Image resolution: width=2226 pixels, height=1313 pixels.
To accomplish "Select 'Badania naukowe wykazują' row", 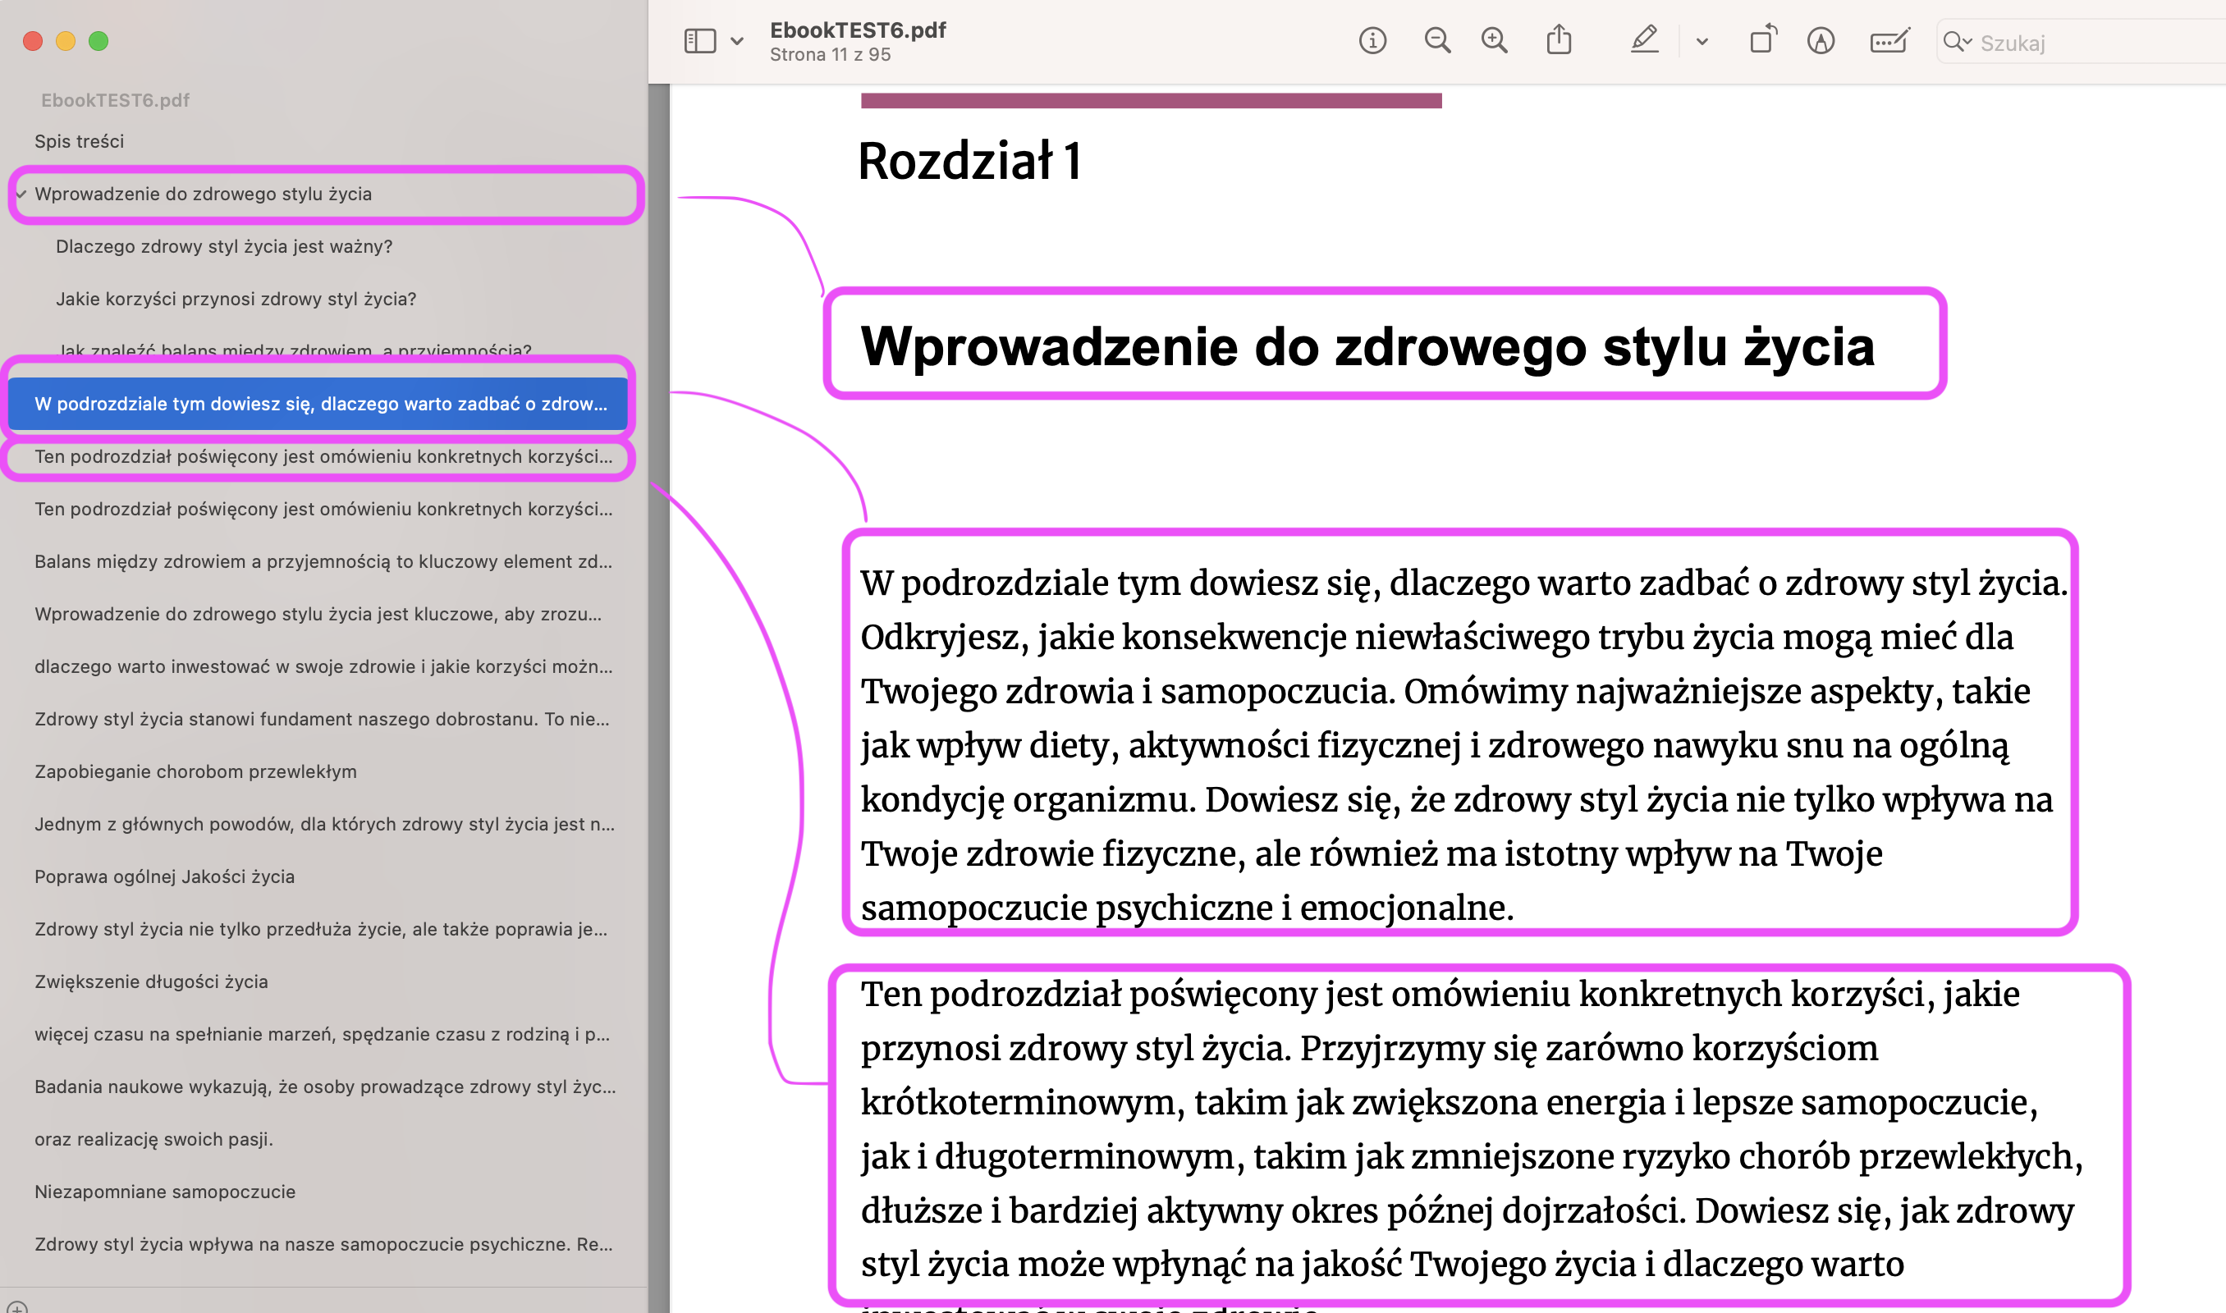I will click(325, 1087).
